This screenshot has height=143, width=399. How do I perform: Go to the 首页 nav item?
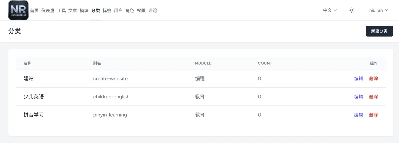point(34,10)
